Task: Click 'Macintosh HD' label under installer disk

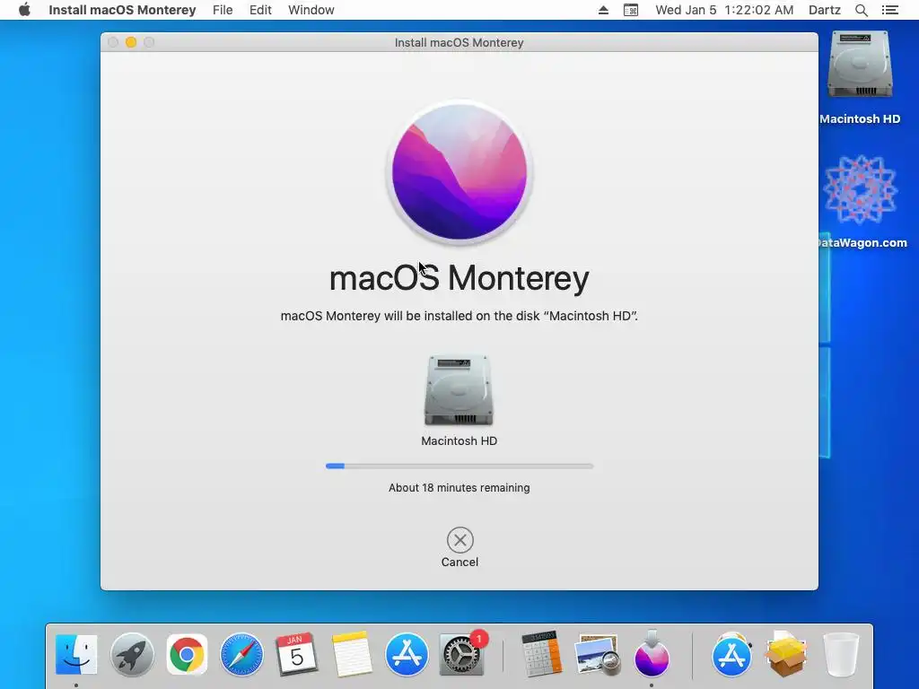Action: (459, 440)
